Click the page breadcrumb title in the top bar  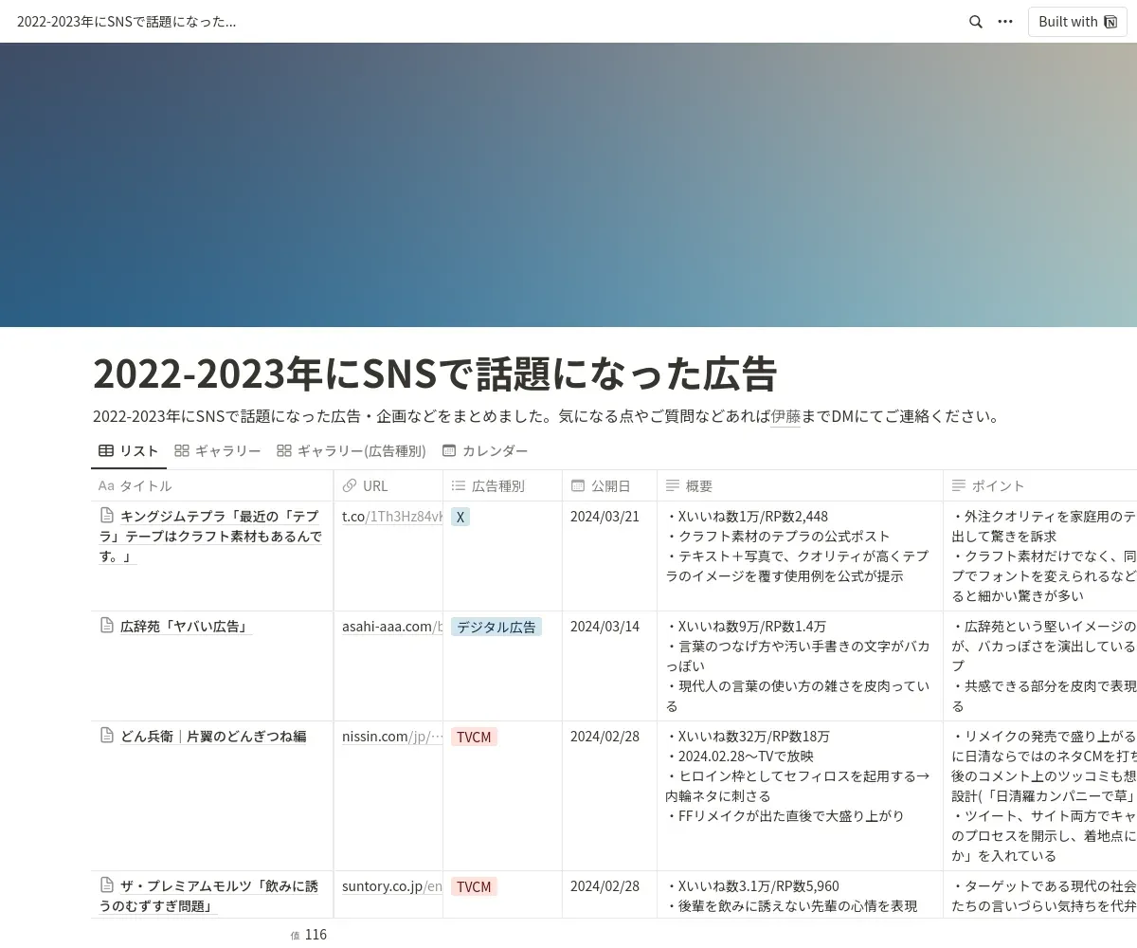(127, 22)
